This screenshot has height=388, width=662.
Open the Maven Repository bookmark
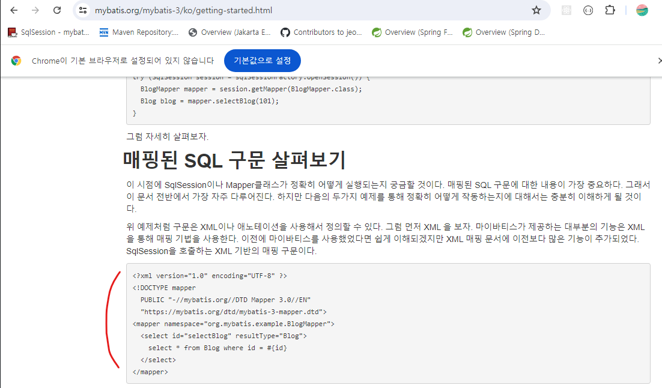click(139, 32)
